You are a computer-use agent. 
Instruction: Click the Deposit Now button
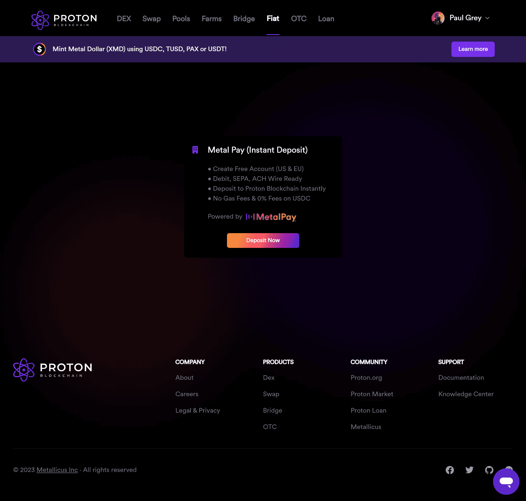pyautogui.click(x=263, y=241)
